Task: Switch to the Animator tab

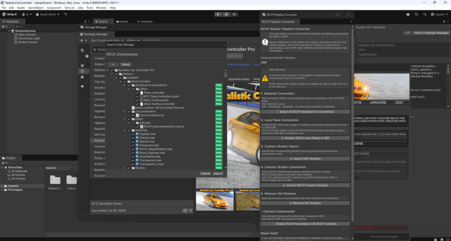Action: point(144,22)
